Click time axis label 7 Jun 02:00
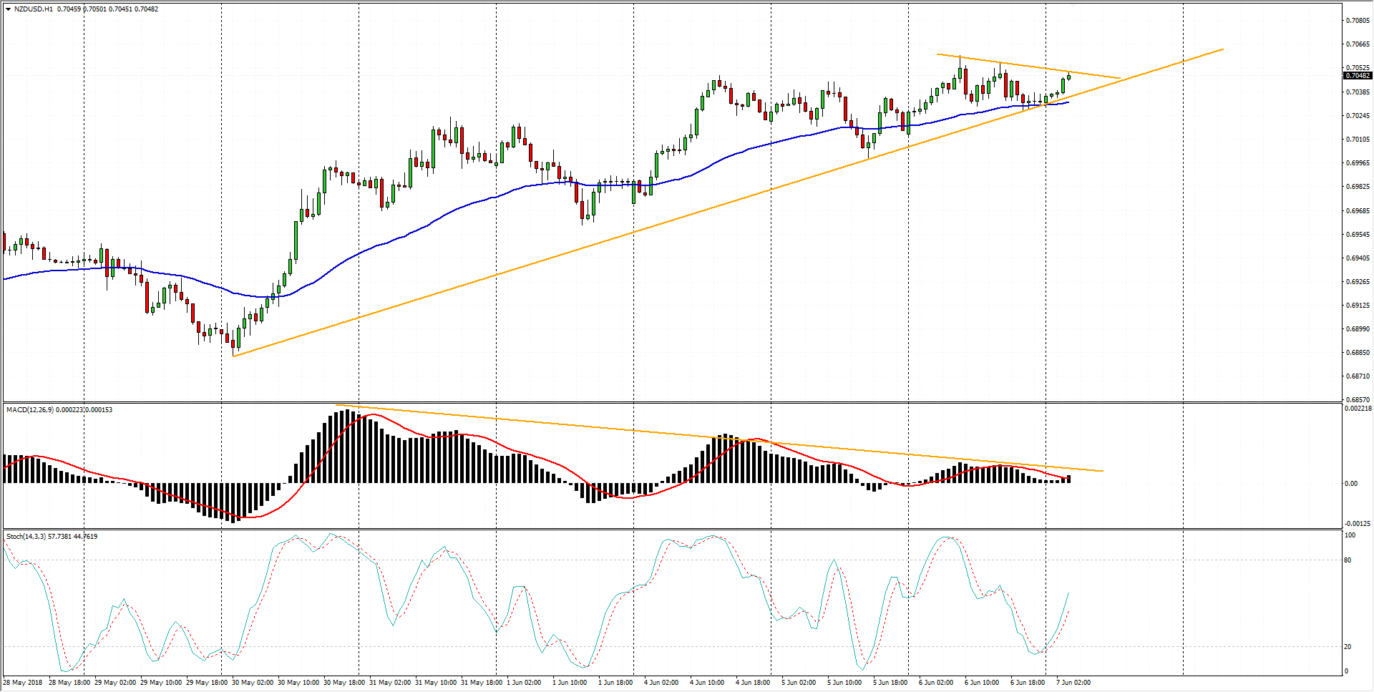The width and height of the screenshot is (1374, 692). [x=1073, y=682]
